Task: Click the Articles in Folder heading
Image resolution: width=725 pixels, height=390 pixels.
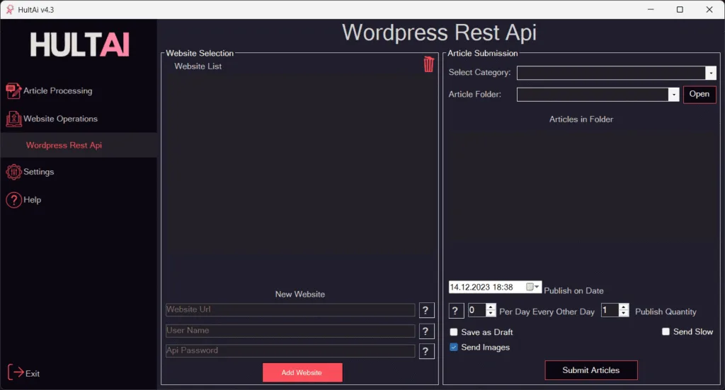Action: click(581, 119)
